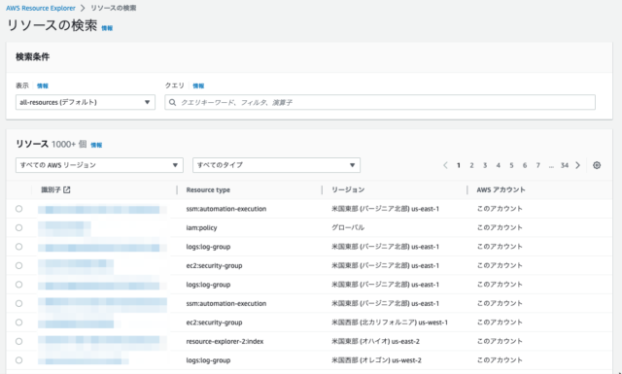
Task: Select the radio for the logs:log-group us-west-2 row
Action: [19, 360]
